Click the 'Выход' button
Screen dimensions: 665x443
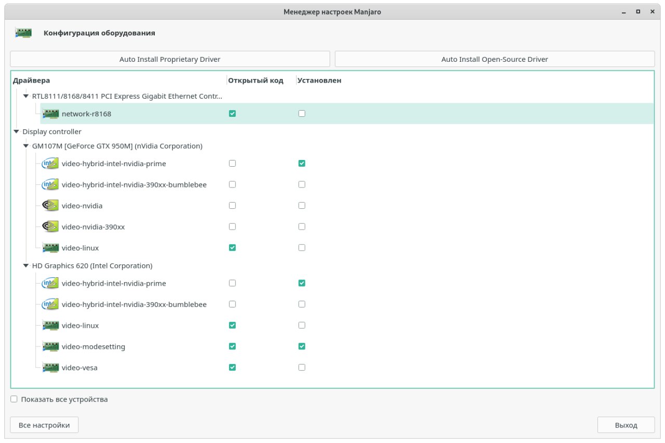tap(626, 425)
